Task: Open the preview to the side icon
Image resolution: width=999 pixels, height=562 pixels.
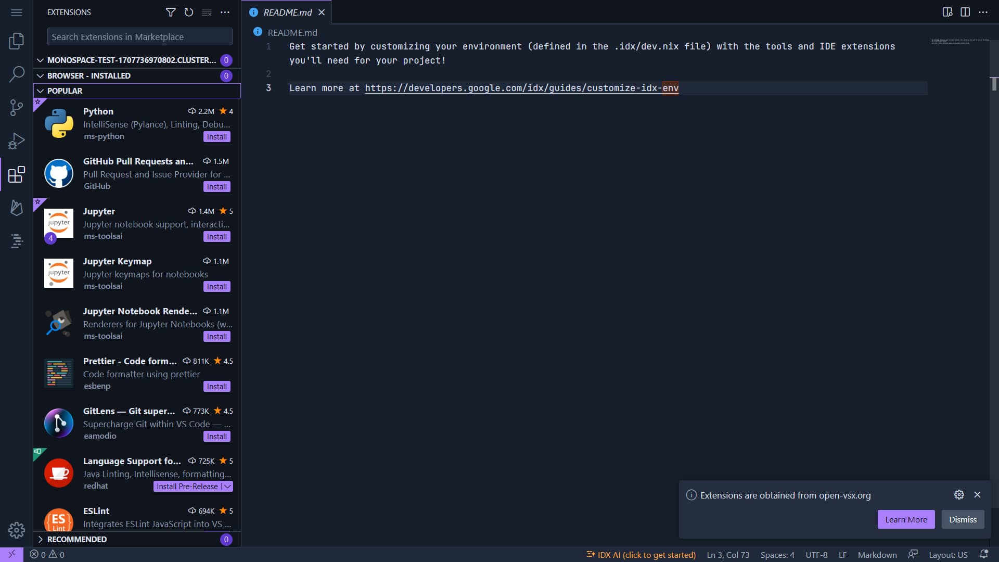Action: coord(947,12)
